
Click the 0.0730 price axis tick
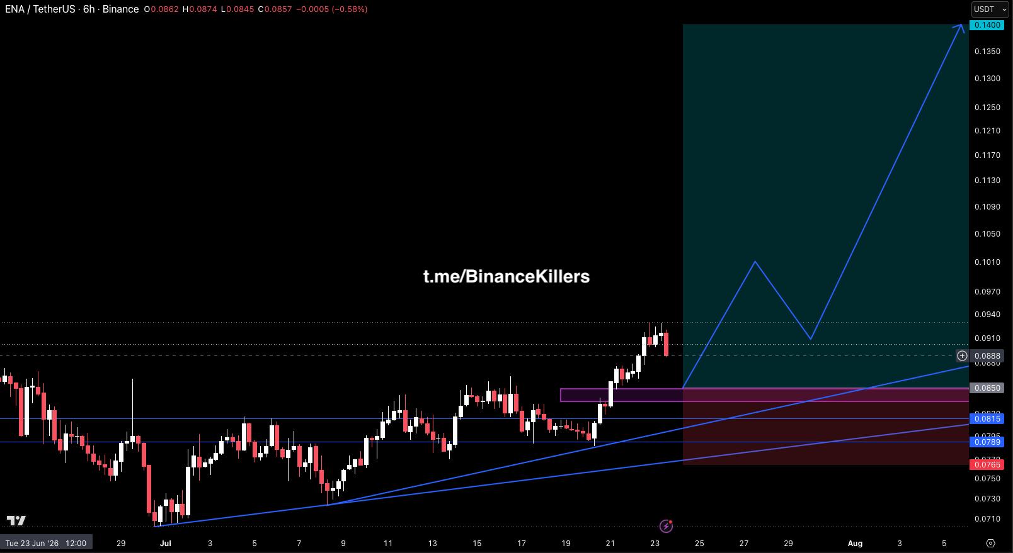[987, 499]
